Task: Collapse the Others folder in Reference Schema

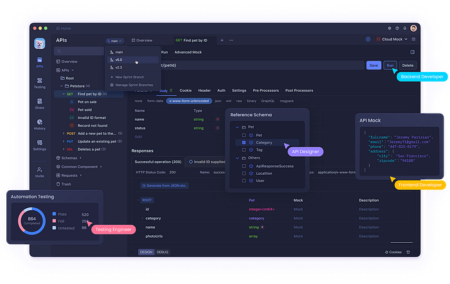Action: pyautogui.click(x=237, y=158)
